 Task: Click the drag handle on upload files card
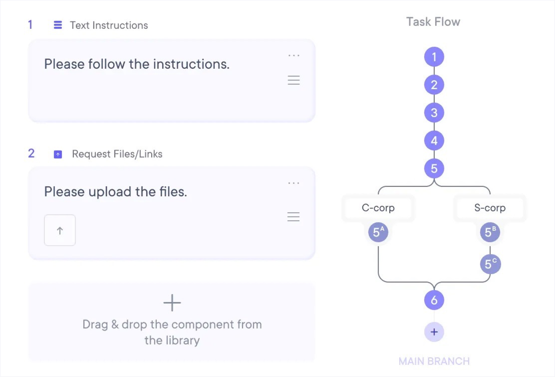tap(294, 216)
